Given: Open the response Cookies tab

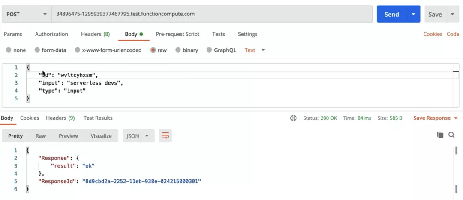Looking at the screenshot, I should click(30, 118).
